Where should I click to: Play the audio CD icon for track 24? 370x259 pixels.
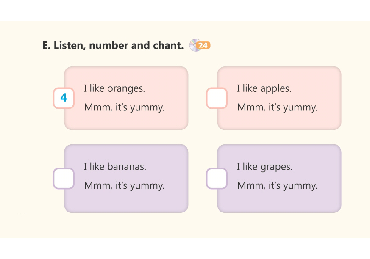(195, 45)
